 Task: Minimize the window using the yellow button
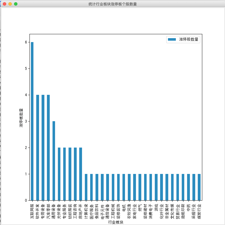(x=10, y=4)
